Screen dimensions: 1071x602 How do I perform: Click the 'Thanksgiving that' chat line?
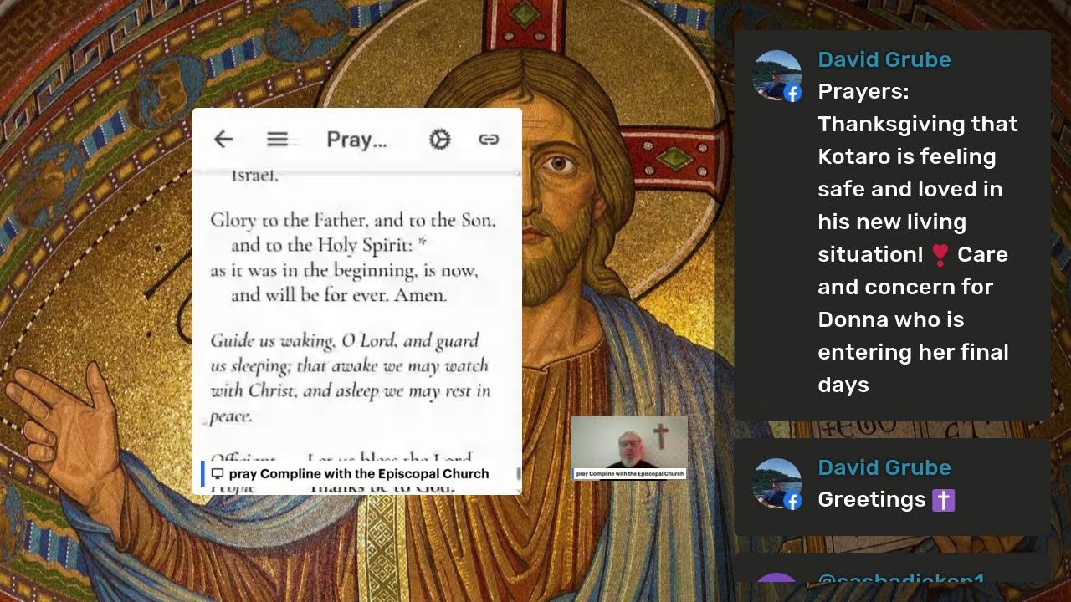(x=918, y=124)
